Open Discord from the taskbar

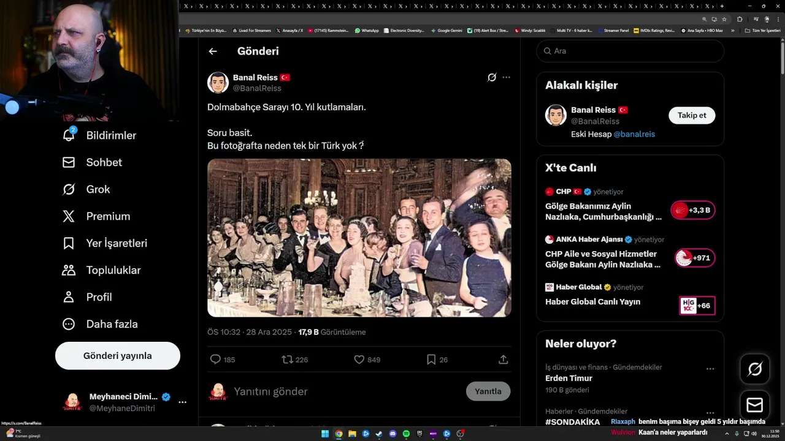pos(393,434)
